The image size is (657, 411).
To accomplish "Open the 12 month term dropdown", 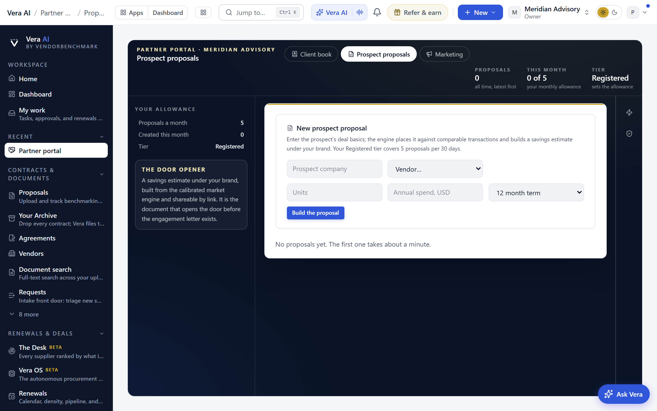I will click(536, 192).
